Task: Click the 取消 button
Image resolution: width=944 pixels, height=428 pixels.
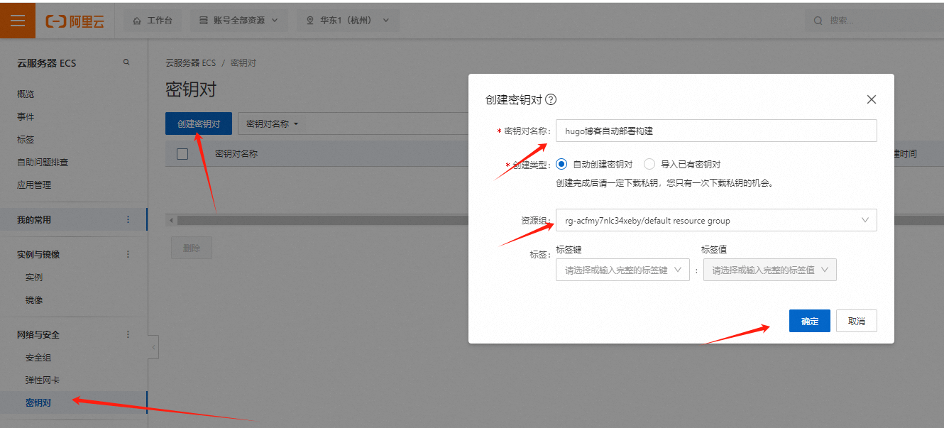Action: pos(856,322)
